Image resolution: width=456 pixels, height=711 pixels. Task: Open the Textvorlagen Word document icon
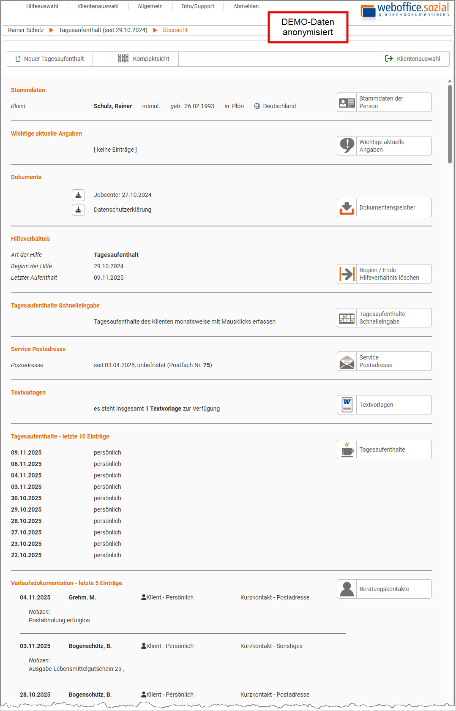[347, 405]
